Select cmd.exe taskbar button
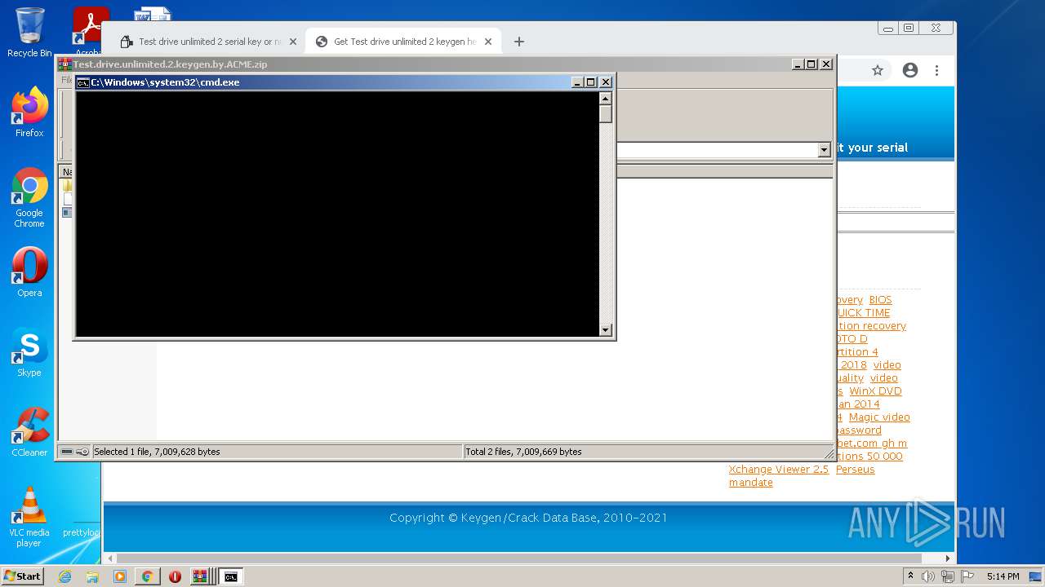The width and height of the screenshot is (1045, 587). click(x=231, y=576)
